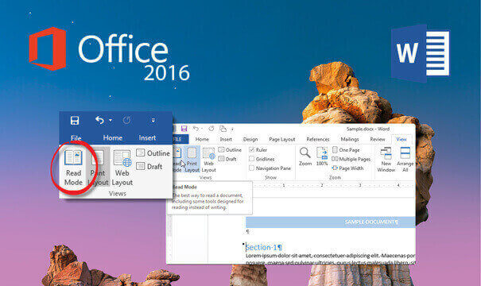Open the Quick Access customize arrow in the Word window
Viewport: 481px width, 286px height.
point(232,129)
